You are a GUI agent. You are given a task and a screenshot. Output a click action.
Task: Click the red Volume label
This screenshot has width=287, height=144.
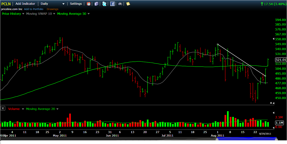tap(14, 109)
